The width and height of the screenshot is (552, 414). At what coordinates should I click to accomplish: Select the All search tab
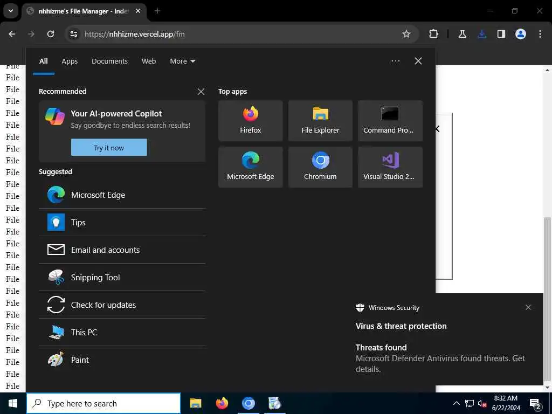43,61
